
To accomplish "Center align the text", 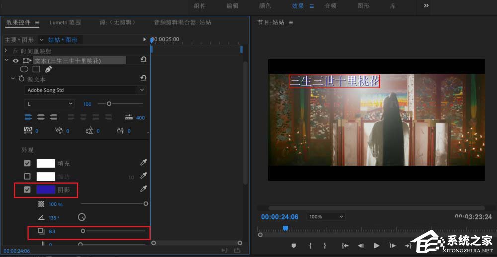I will pos(41,117).
